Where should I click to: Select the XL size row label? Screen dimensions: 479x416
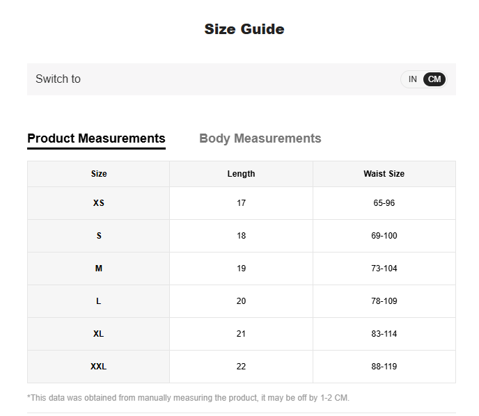pyautogui.click(x=99, y=334)
